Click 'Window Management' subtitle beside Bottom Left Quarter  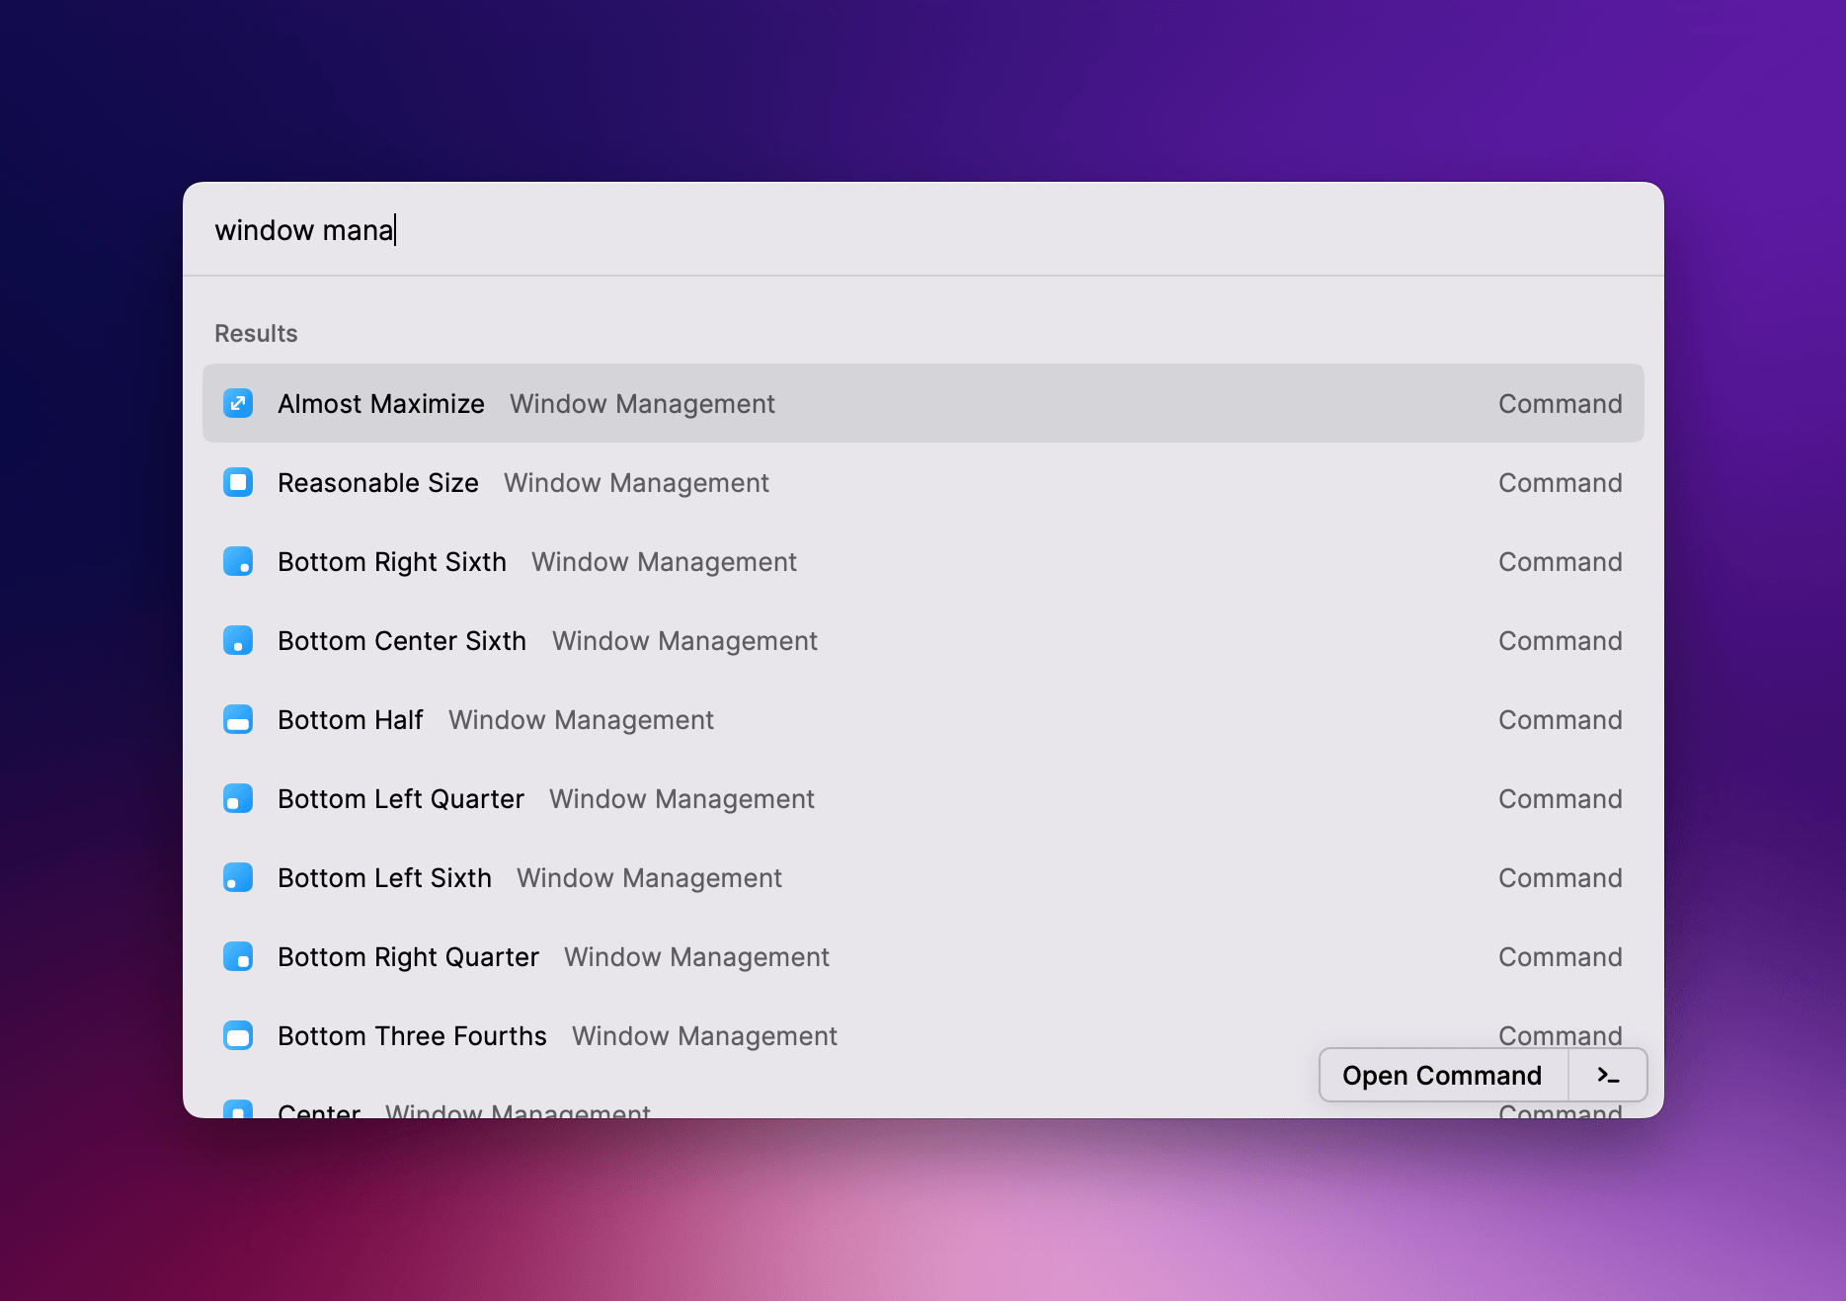coord(682,799)
